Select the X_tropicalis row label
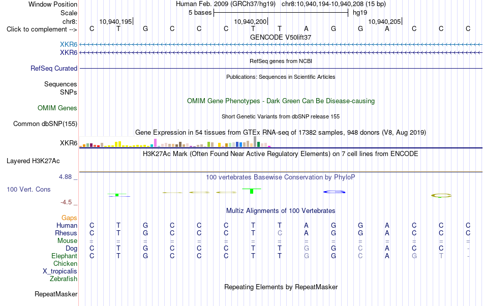Image resolution: width=483 pixels, height=306 pixels. click(60, 271)
